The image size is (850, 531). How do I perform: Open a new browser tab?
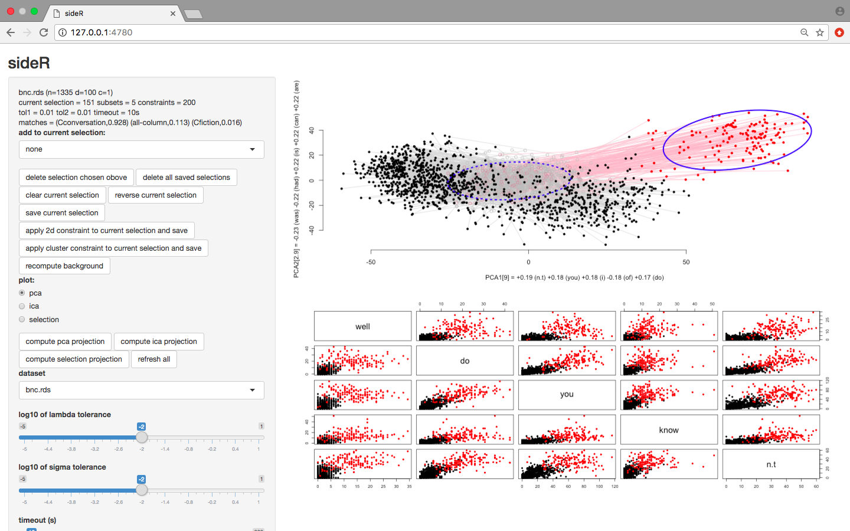[x=193, y=14]
